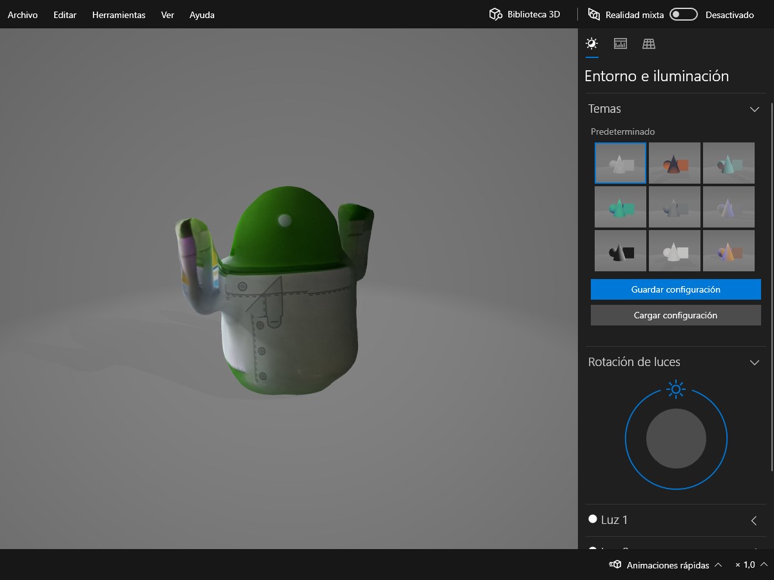This screenshot has height=580, width=774.
Task: Toggle the Luz 1 white dot
Action: (593, 519)
